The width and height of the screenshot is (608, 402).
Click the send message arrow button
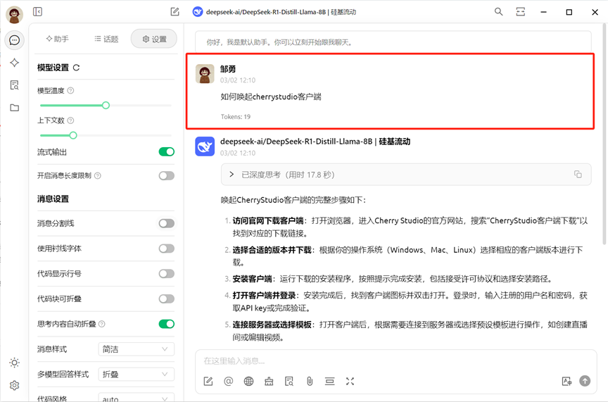[585, 381]
